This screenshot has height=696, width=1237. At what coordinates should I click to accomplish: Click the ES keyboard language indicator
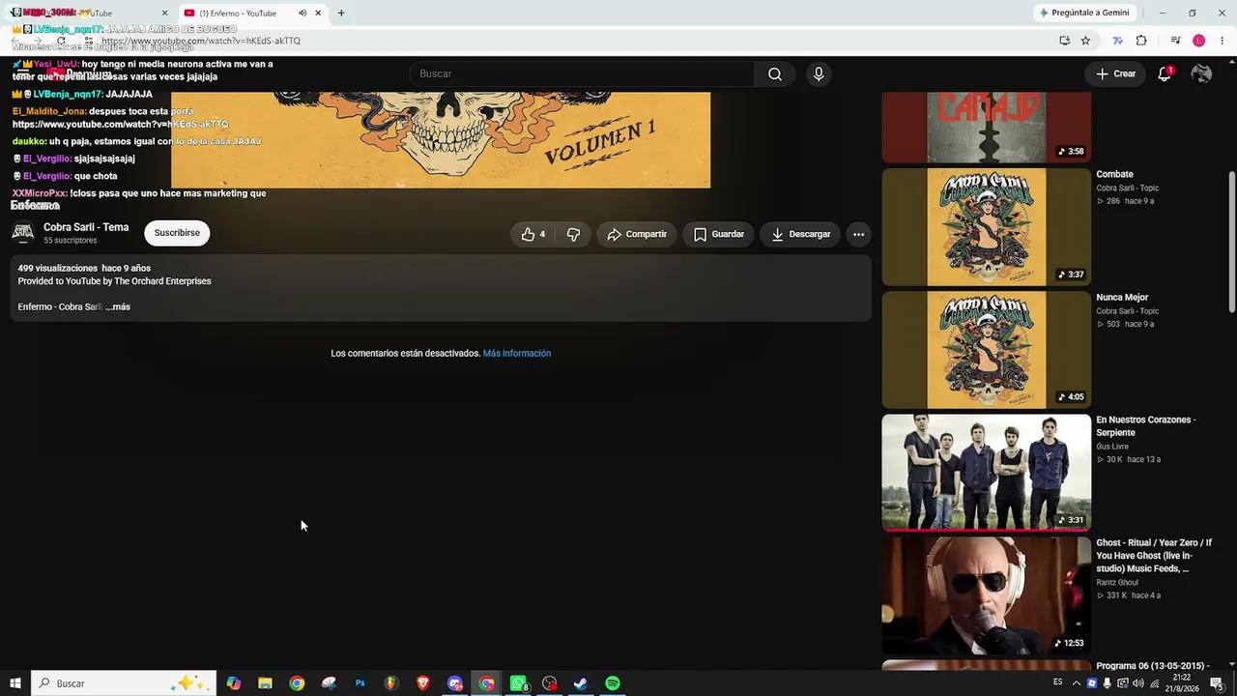pyautogui.click(x=1058, y=682)
